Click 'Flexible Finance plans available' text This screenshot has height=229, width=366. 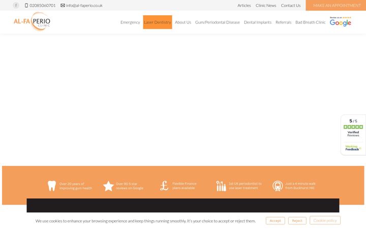(185, 186)
